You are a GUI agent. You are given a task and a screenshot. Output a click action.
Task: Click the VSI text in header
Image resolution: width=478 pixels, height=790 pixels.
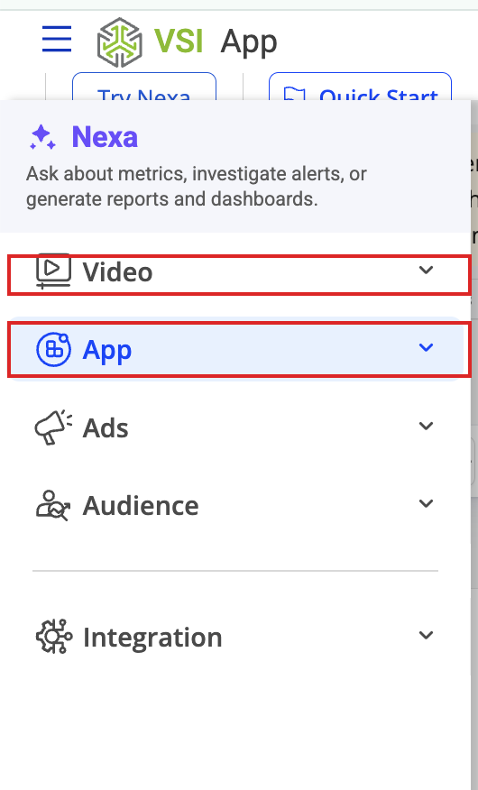tap(179, 41)
